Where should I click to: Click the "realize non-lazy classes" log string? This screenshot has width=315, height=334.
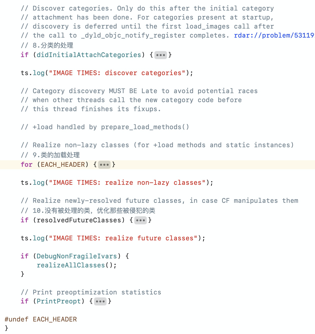click(127, 183)
